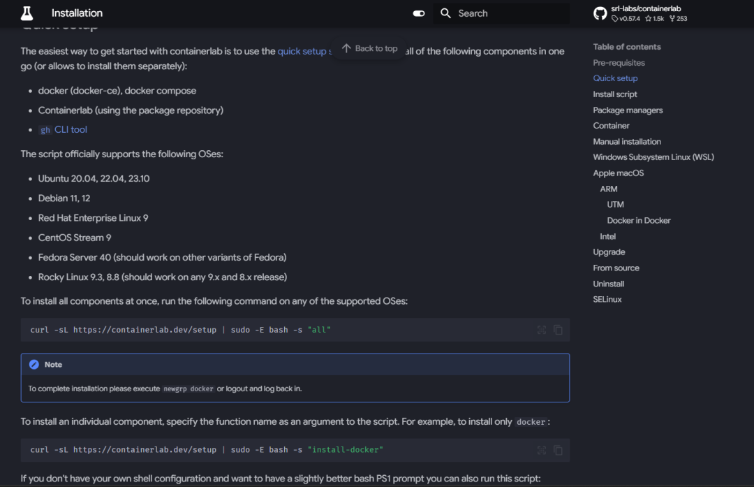This screenshot has width=754, height=487.
Task: Jump to Pre-requisites in table of contents
Action: [619, 63]
